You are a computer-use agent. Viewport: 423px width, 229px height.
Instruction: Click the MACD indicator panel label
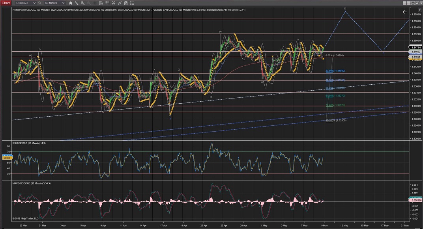pyautogui.click(x=32, y=184)
